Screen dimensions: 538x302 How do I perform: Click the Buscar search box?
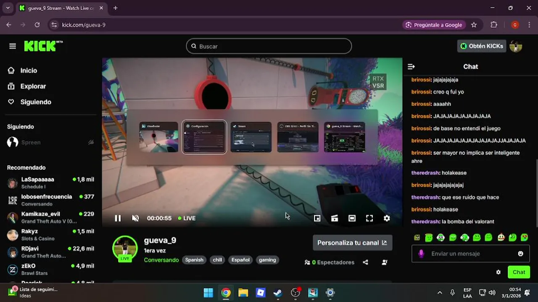tap(269, 46)
